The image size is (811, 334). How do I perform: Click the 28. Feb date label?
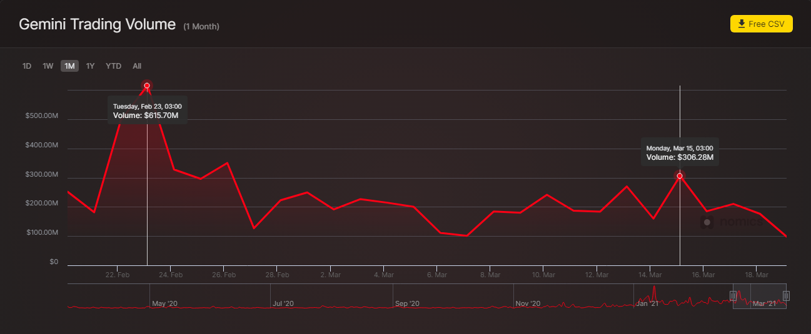click(x=277, y=275)
